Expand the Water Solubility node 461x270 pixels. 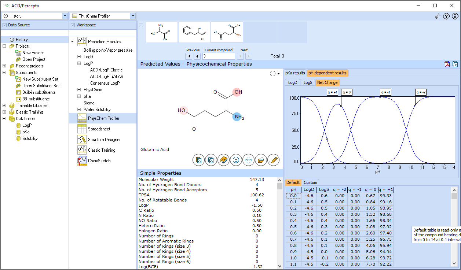pos(80,110)
